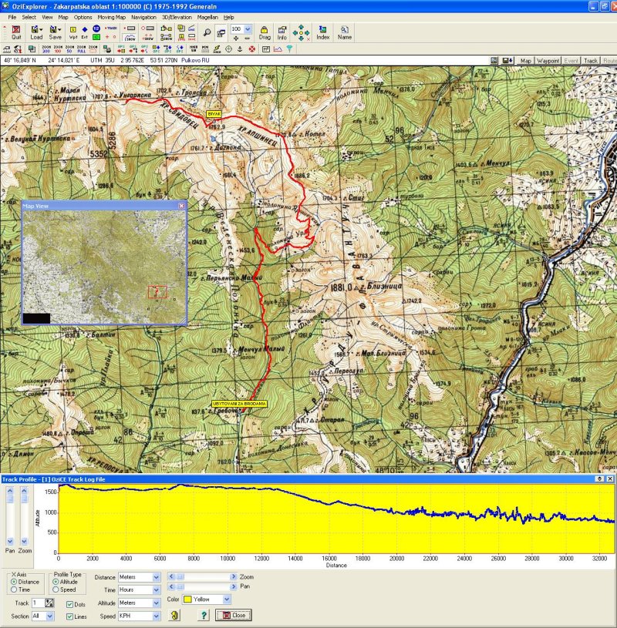Open the Index map icon

point(322,32)
